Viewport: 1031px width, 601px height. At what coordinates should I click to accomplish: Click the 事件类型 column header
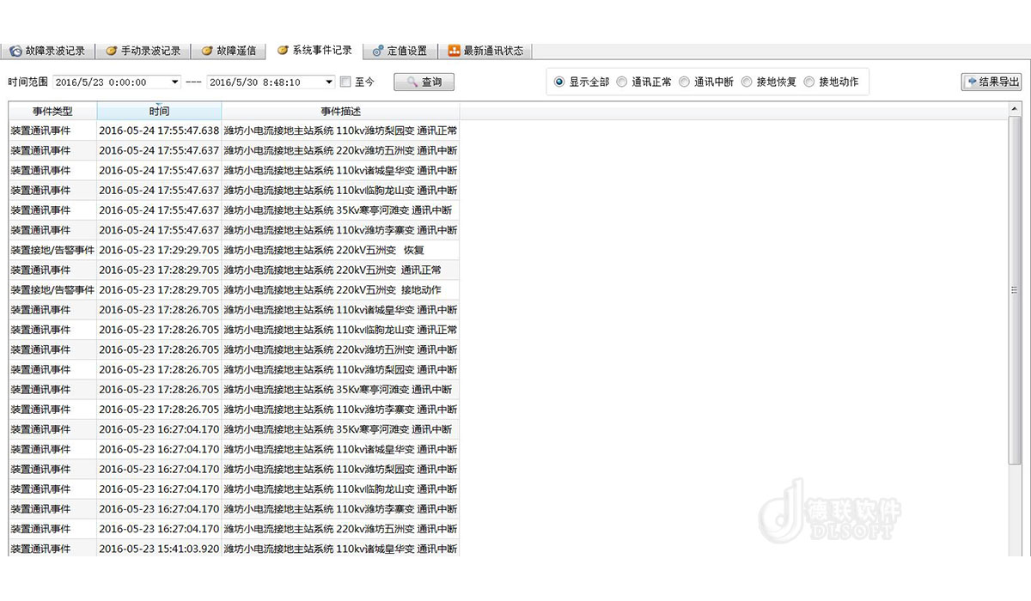click(52, 112)
